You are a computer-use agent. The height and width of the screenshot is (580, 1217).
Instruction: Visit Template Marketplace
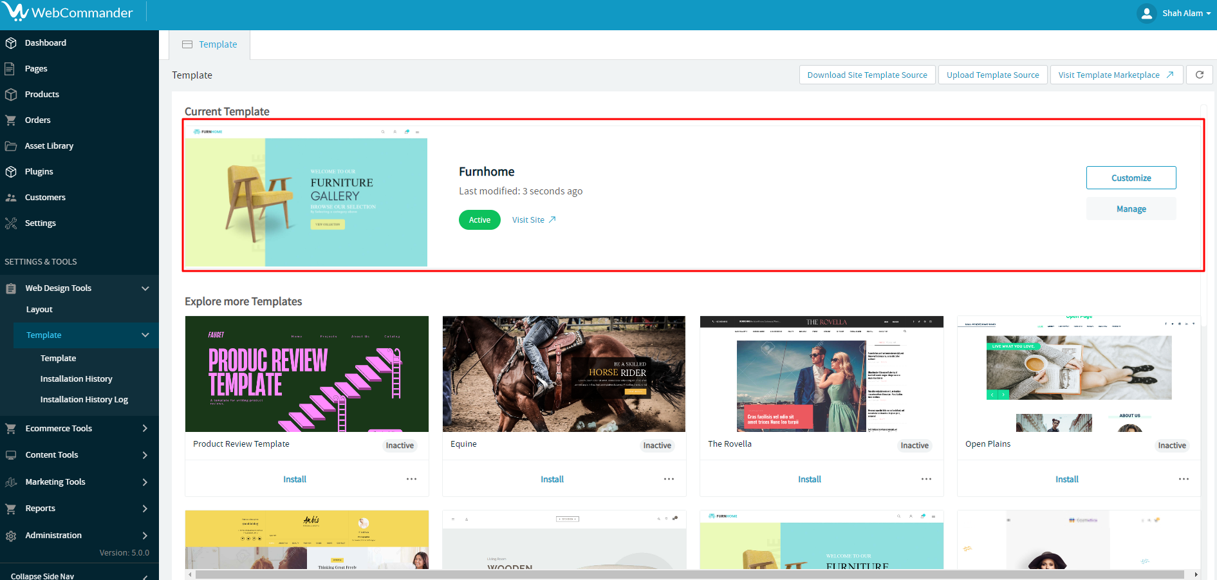tap(1117, 75)
